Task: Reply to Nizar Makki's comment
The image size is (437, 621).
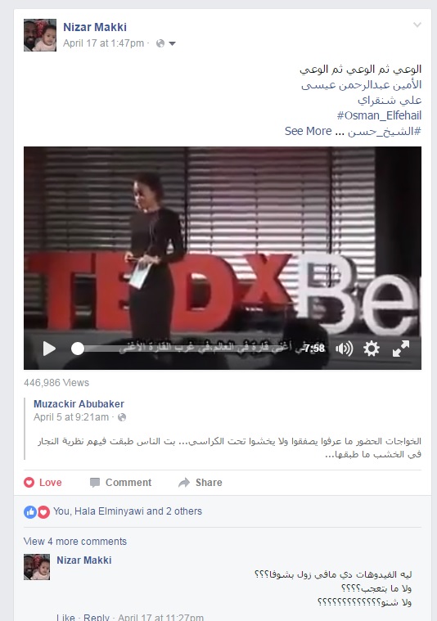Action: 97,617
